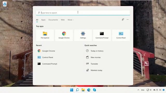
Task: Switch to the Documents search tab
Action: pos(53,20)
